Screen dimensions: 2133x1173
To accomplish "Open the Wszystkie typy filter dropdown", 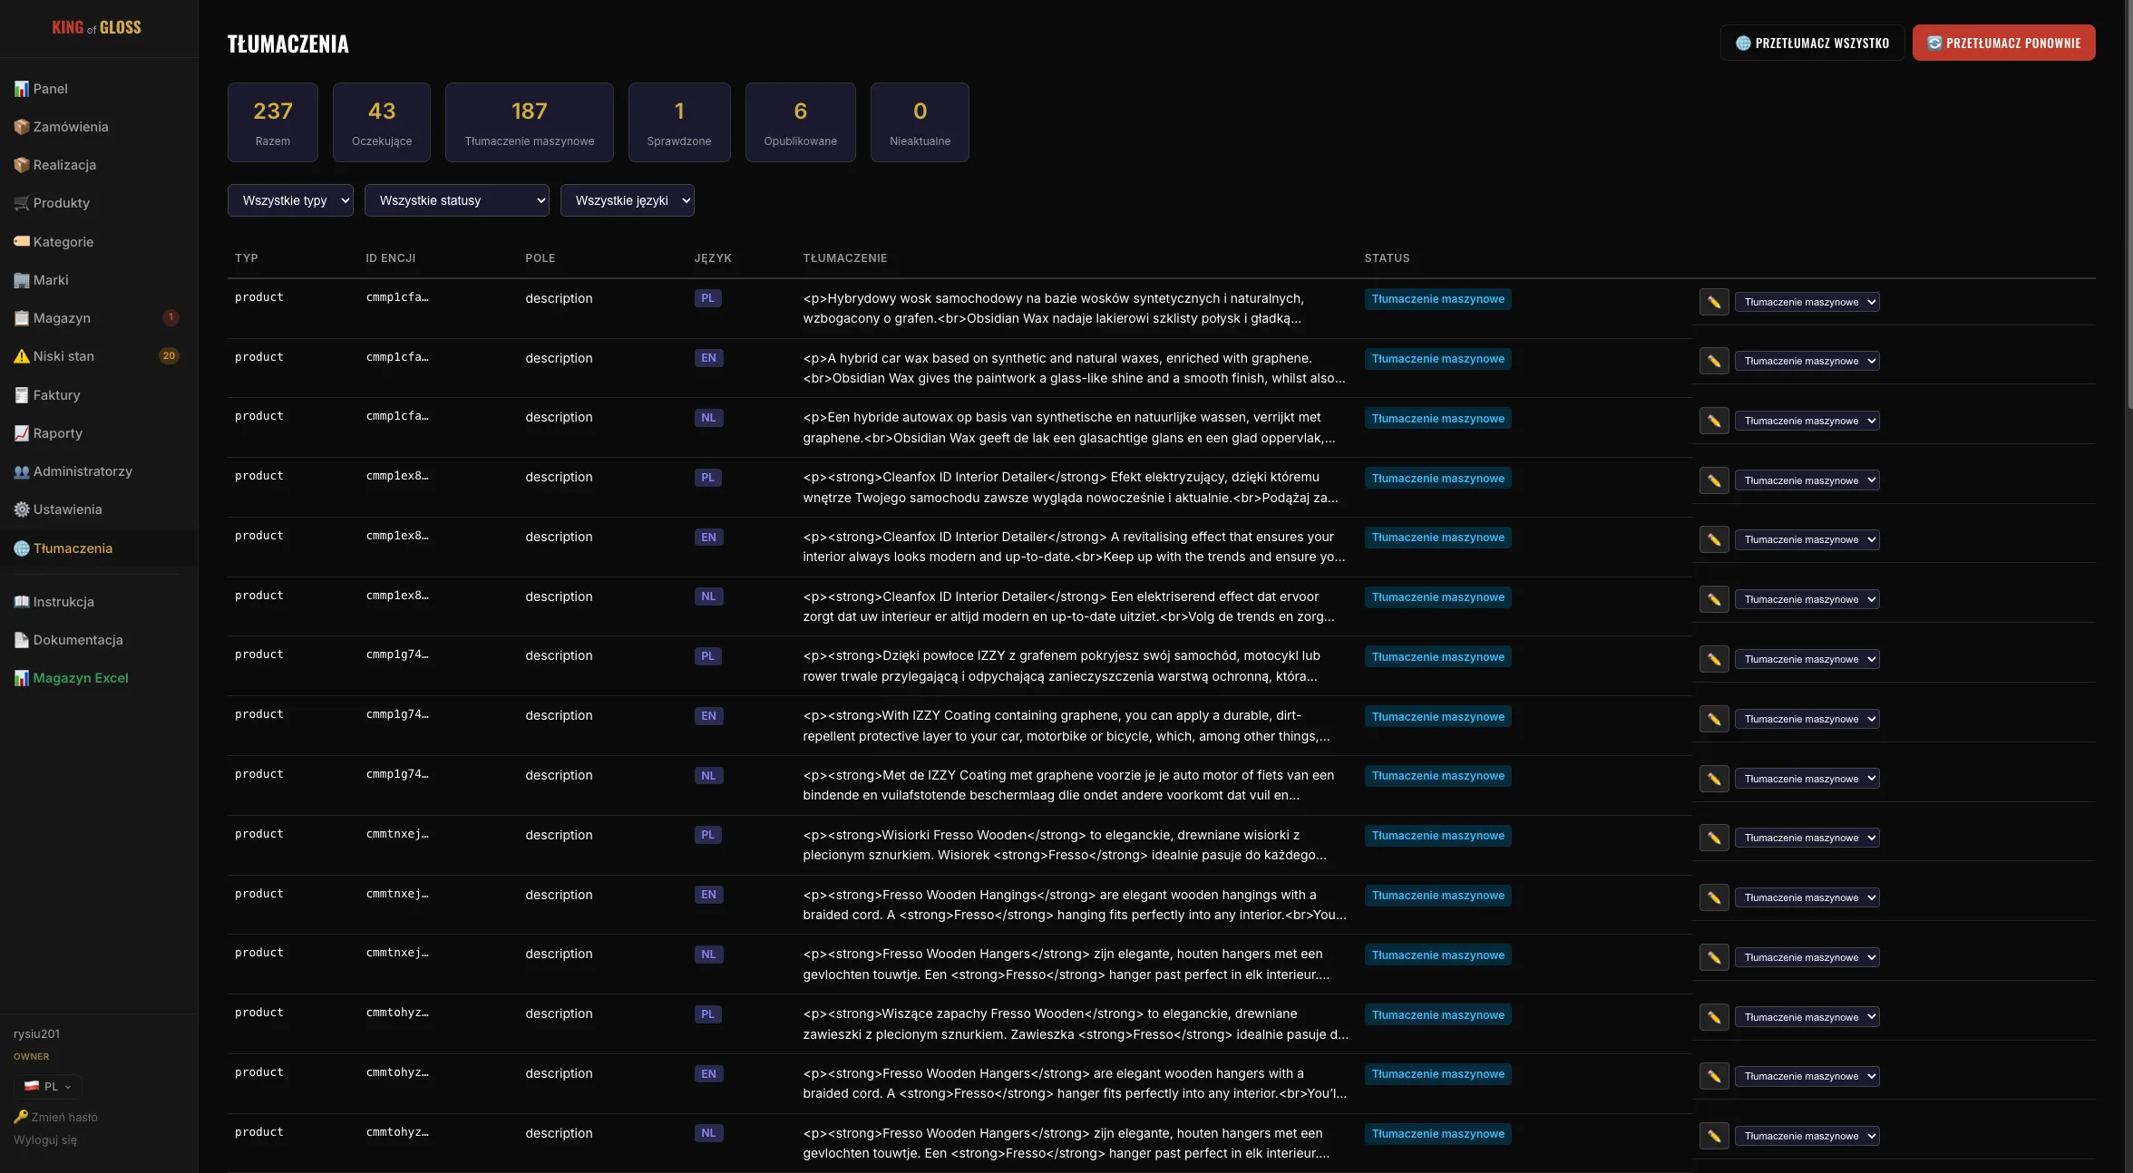I will pos(290,200).
